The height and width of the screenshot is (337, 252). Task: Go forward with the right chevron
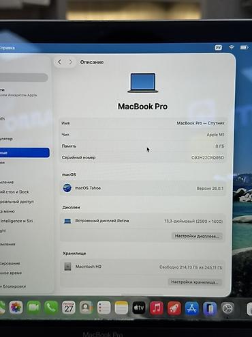[x=70, y=62]
